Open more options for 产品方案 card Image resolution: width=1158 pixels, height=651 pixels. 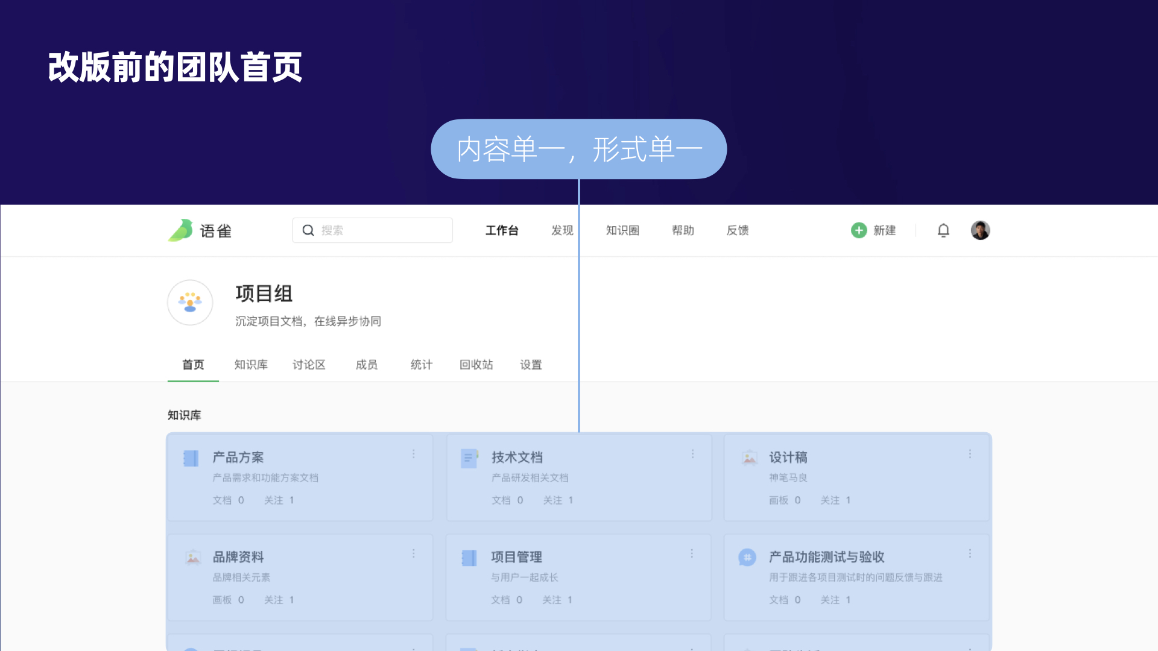tap(414, 453)
